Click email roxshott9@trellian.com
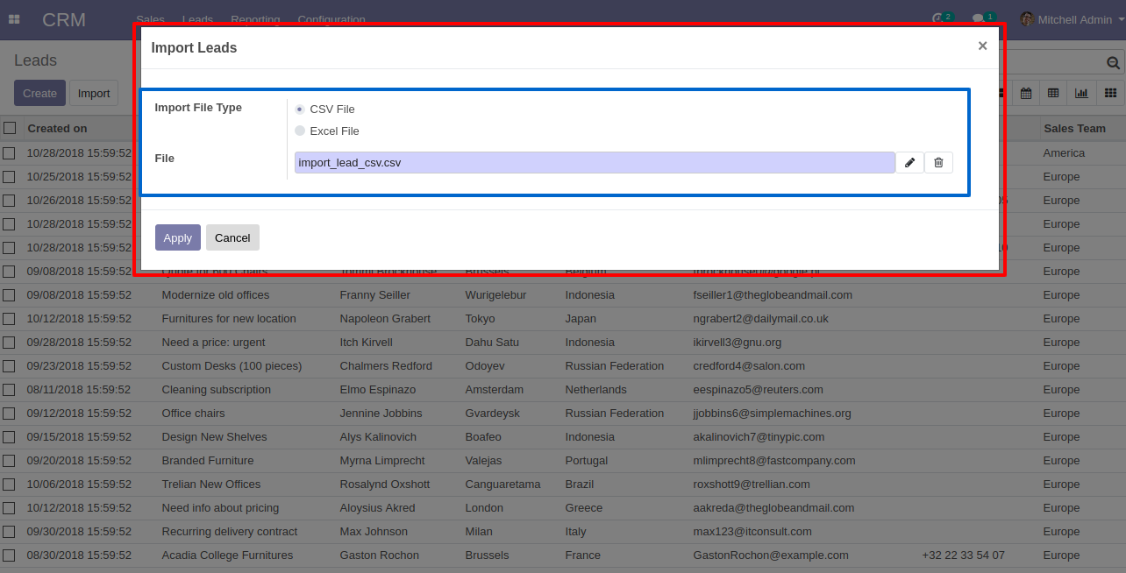Viewport: 1126px width, 573px height. click(x=752, y=485)
